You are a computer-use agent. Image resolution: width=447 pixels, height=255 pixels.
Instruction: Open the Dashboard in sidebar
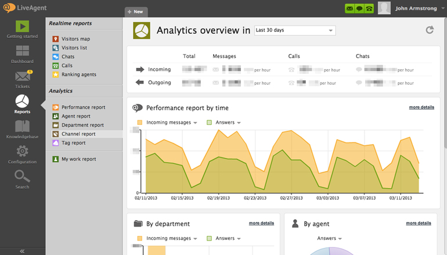(x=22, y=54)
